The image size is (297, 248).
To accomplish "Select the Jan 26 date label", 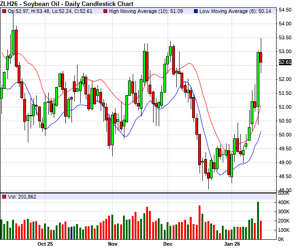I will pos(232,243).
